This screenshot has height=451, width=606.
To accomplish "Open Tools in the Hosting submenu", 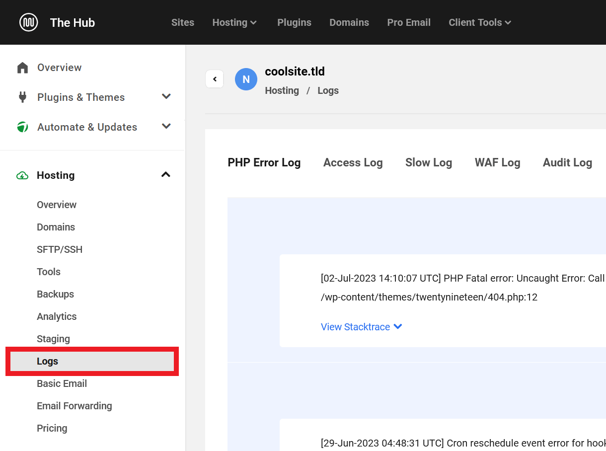I will pos(49,272).
